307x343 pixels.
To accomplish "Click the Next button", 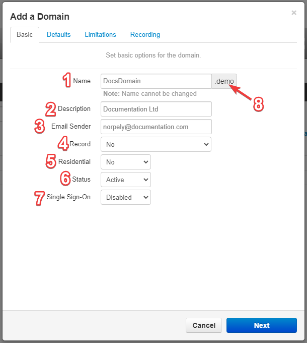I will point(262,325).
